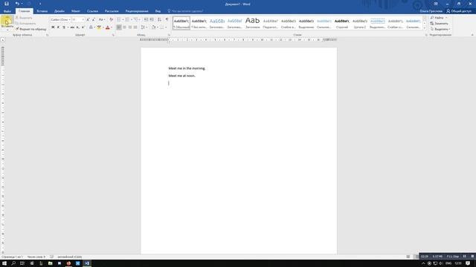This screenshot has width=476, height=267.
Task: Justify the paragraph text
Action: pyautogui.click(x=135, y=27)
